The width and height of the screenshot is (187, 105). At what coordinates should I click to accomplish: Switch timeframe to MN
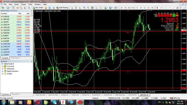pyautogui.click(x=152, y=8)
